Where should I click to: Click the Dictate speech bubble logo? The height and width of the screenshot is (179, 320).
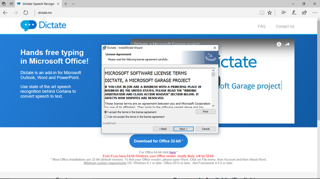tap(29, 26)
